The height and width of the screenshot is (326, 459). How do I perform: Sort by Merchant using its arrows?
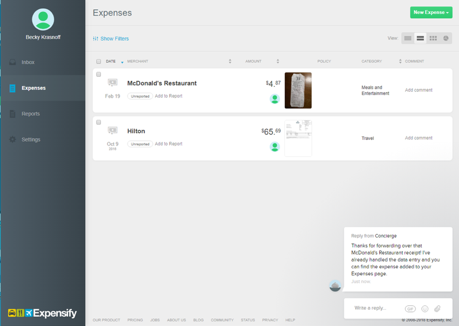pyautogui.click(x=230, y=61)
